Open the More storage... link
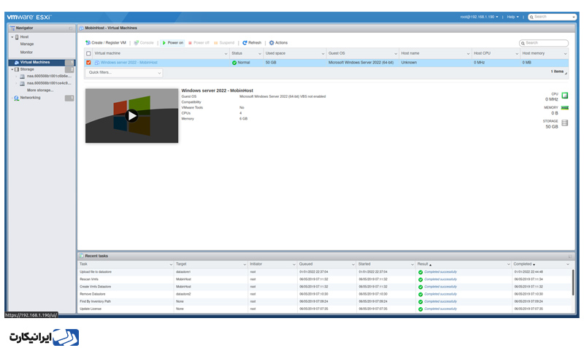 (x=40, y=90)
